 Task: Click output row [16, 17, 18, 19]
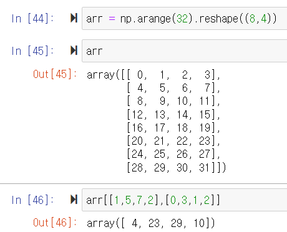(x=173, y=128)
